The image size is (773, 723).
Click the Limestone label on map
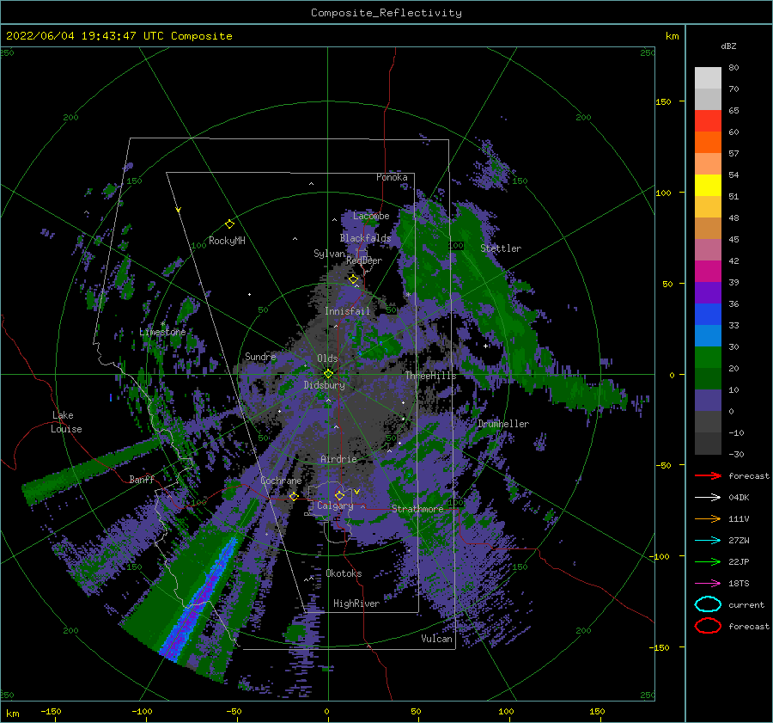(162, 332)
